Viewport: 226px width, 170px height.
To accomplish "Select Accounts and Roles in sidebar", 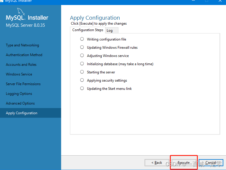I will (21, 65).
